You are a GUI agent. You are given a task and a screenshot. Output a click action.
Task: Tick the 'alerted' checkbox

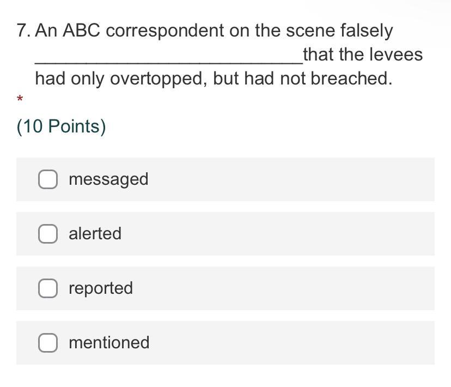coord(48,234)
